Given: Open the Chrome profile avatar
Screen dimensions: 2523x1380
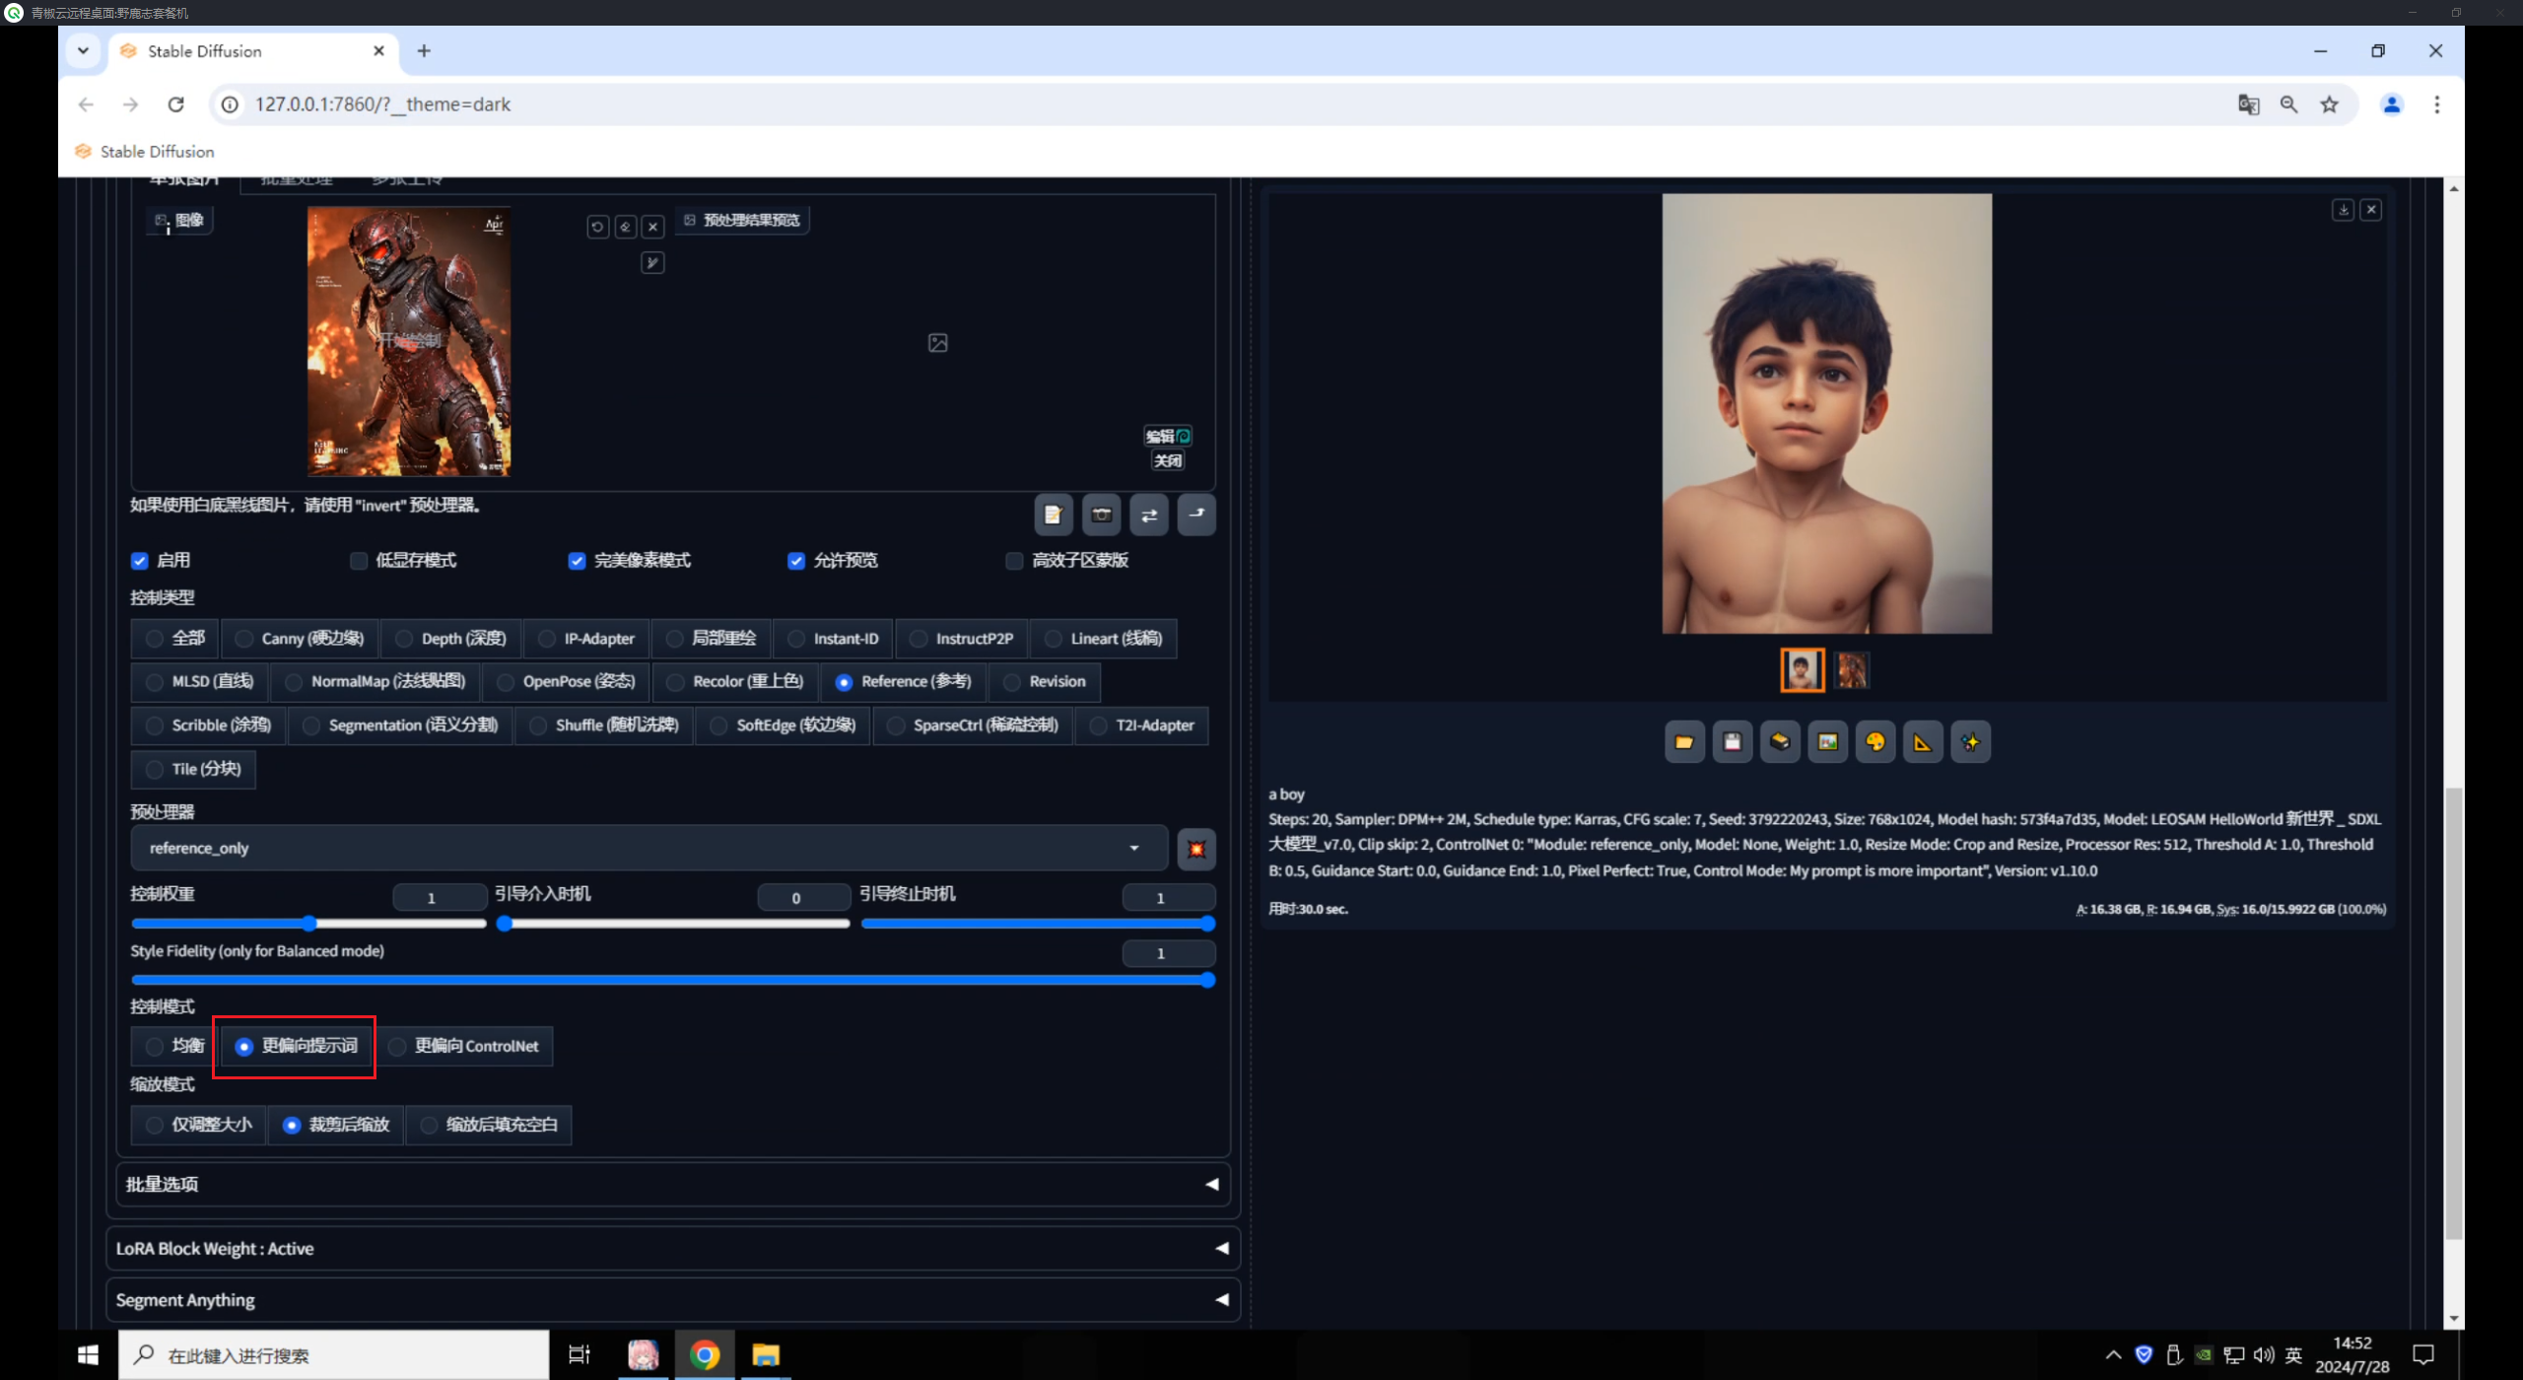Looking at the screenshot, I should (x=2392, y=104).
